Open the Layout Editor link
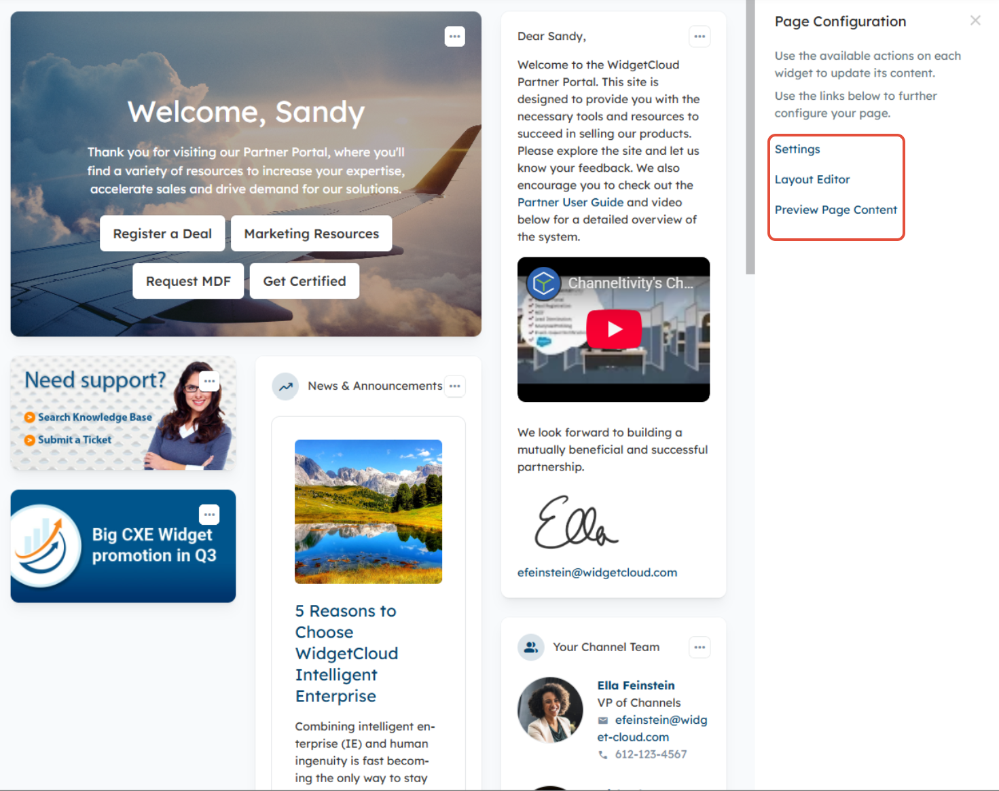 [x=812, y=180]
